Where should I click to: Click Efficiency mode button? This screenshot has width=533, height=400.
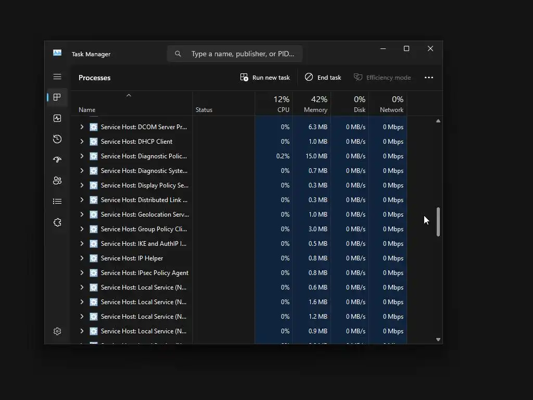tap(382, 78)
